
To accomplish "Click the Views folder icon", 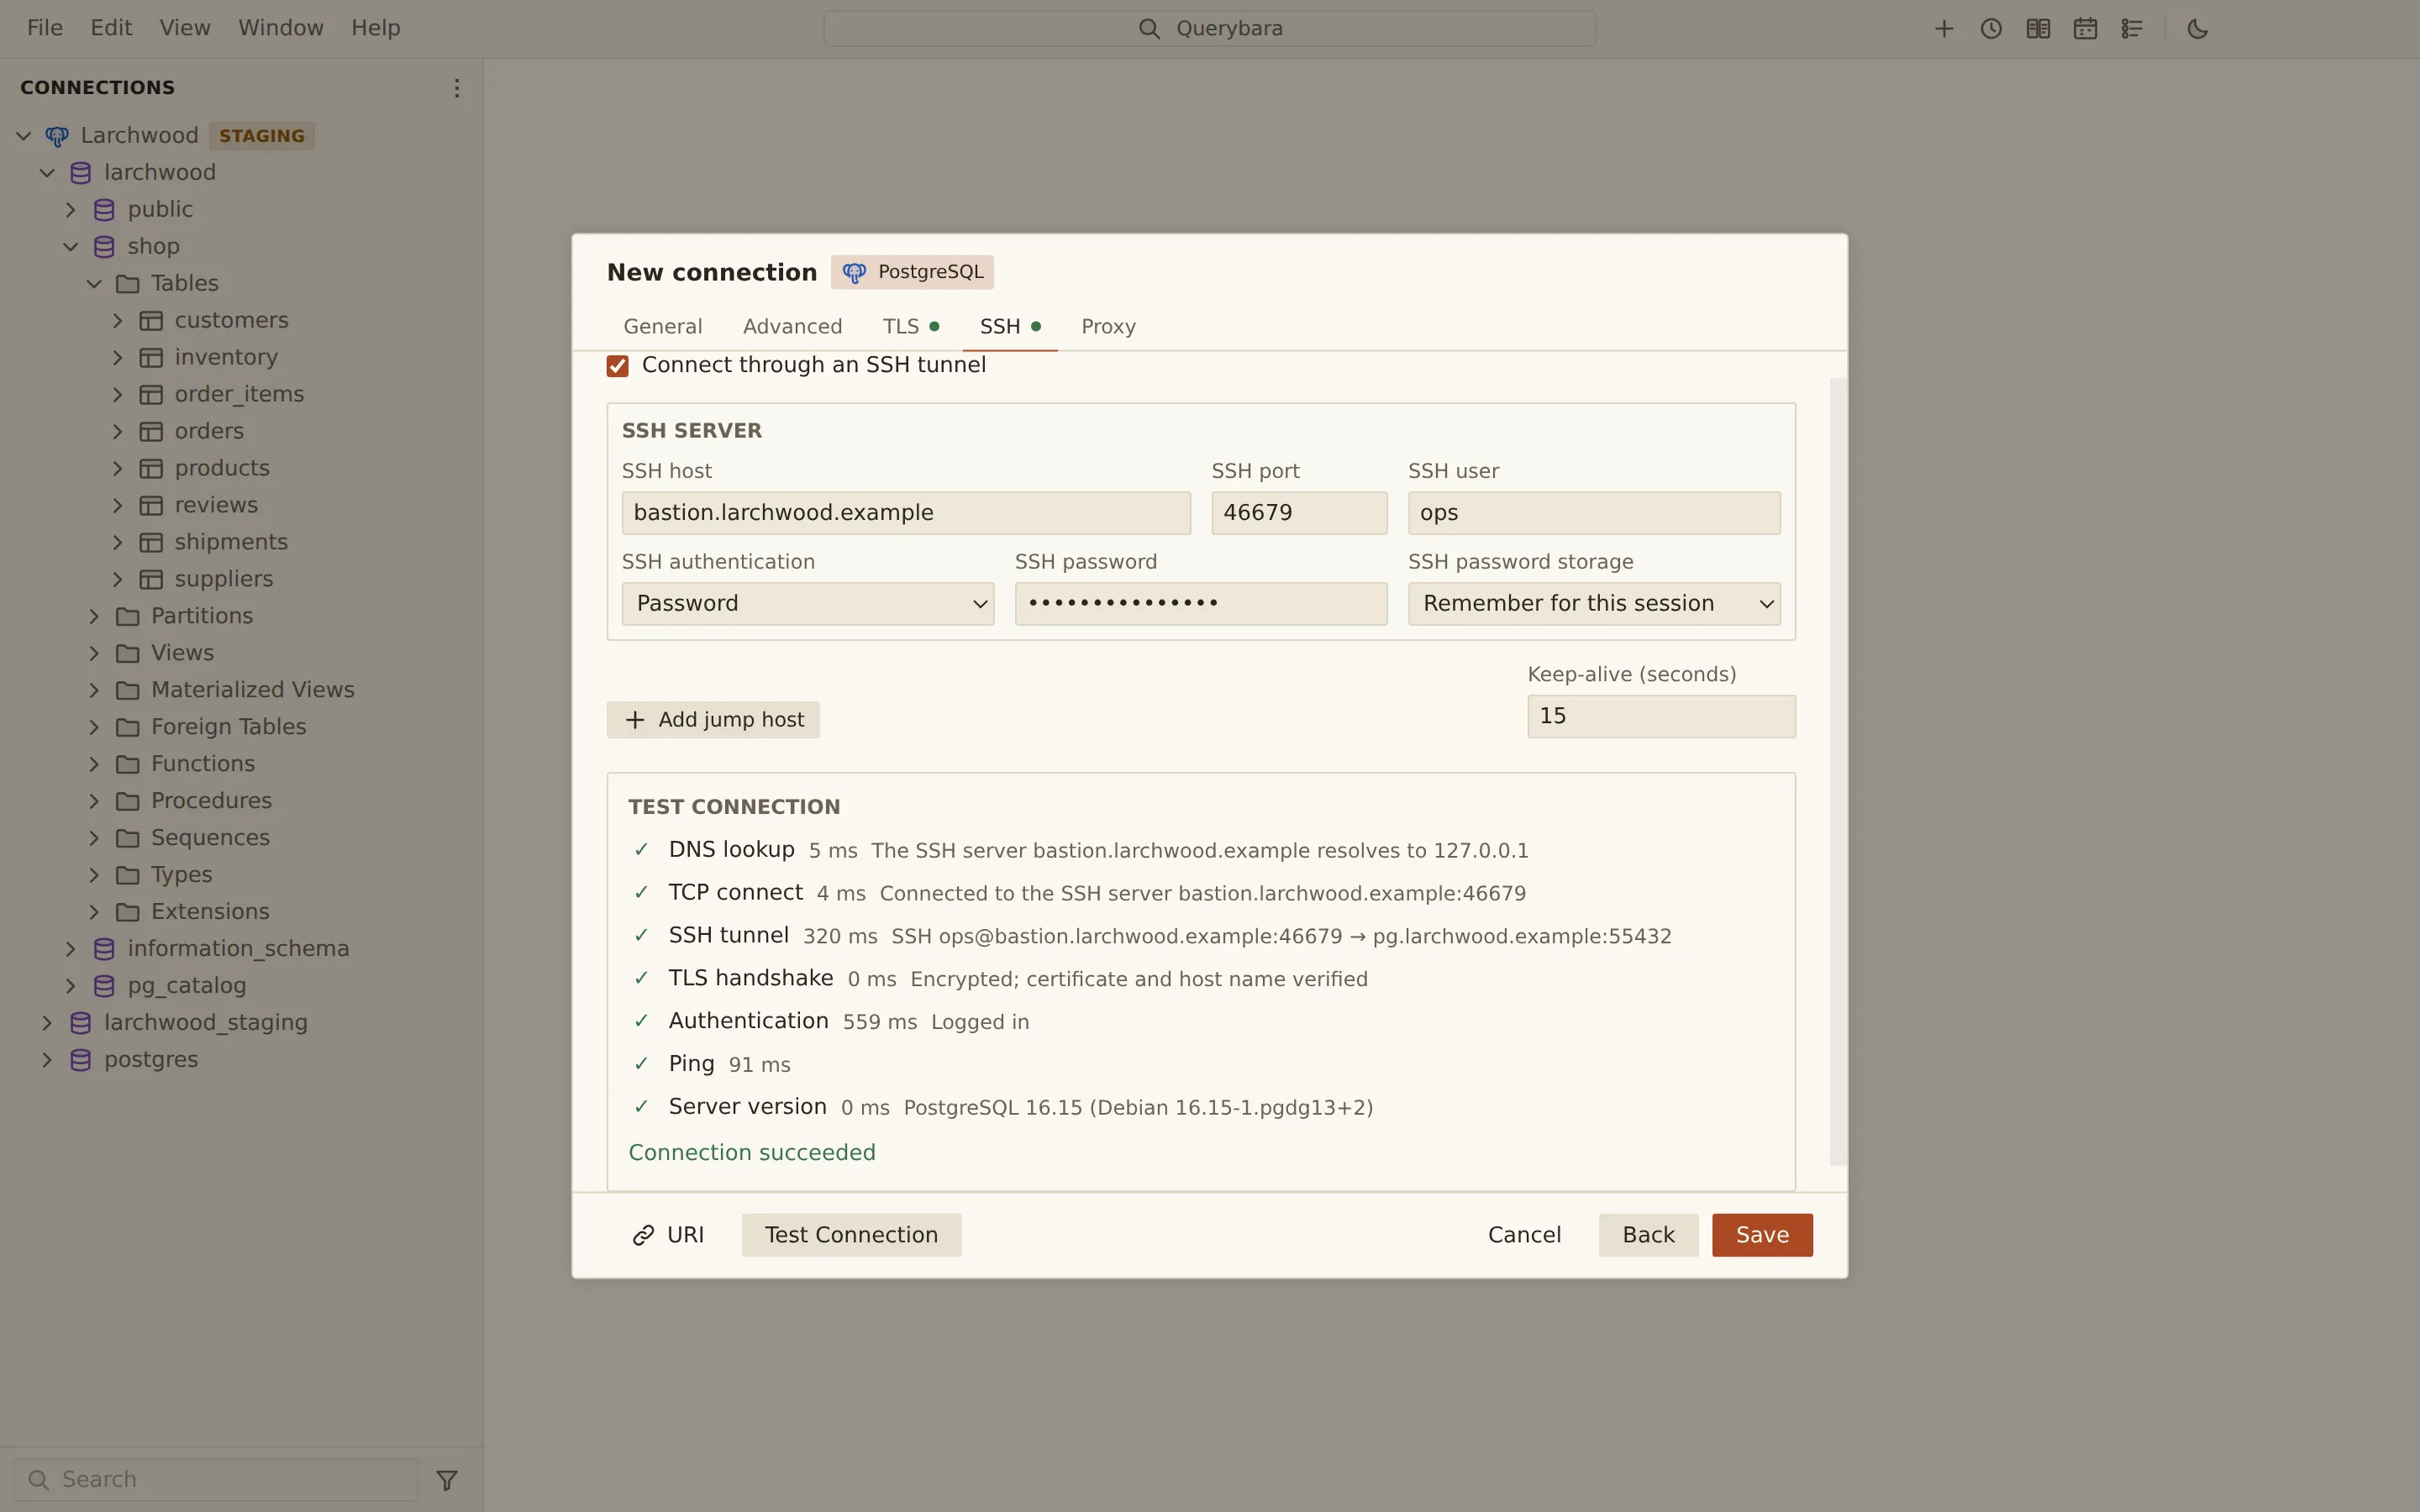I will pos(127,654).
